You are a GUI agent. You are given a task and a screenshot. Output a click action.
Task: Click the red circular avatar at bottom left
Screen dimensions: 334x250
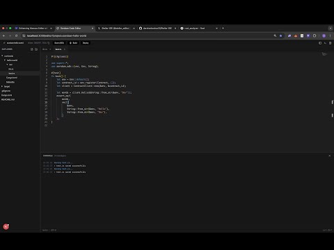click(6, 226)
